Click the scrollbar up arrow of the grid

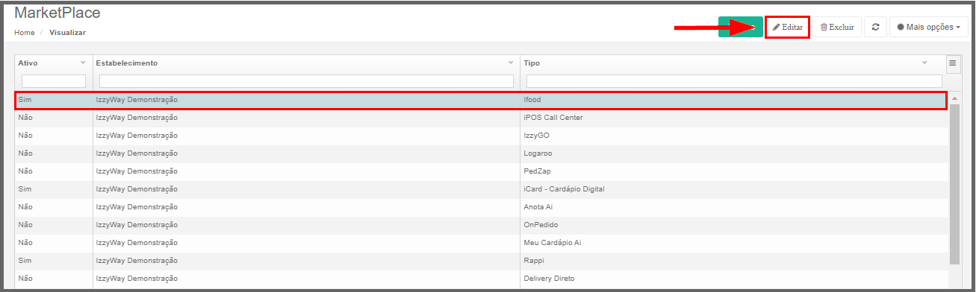954,98
